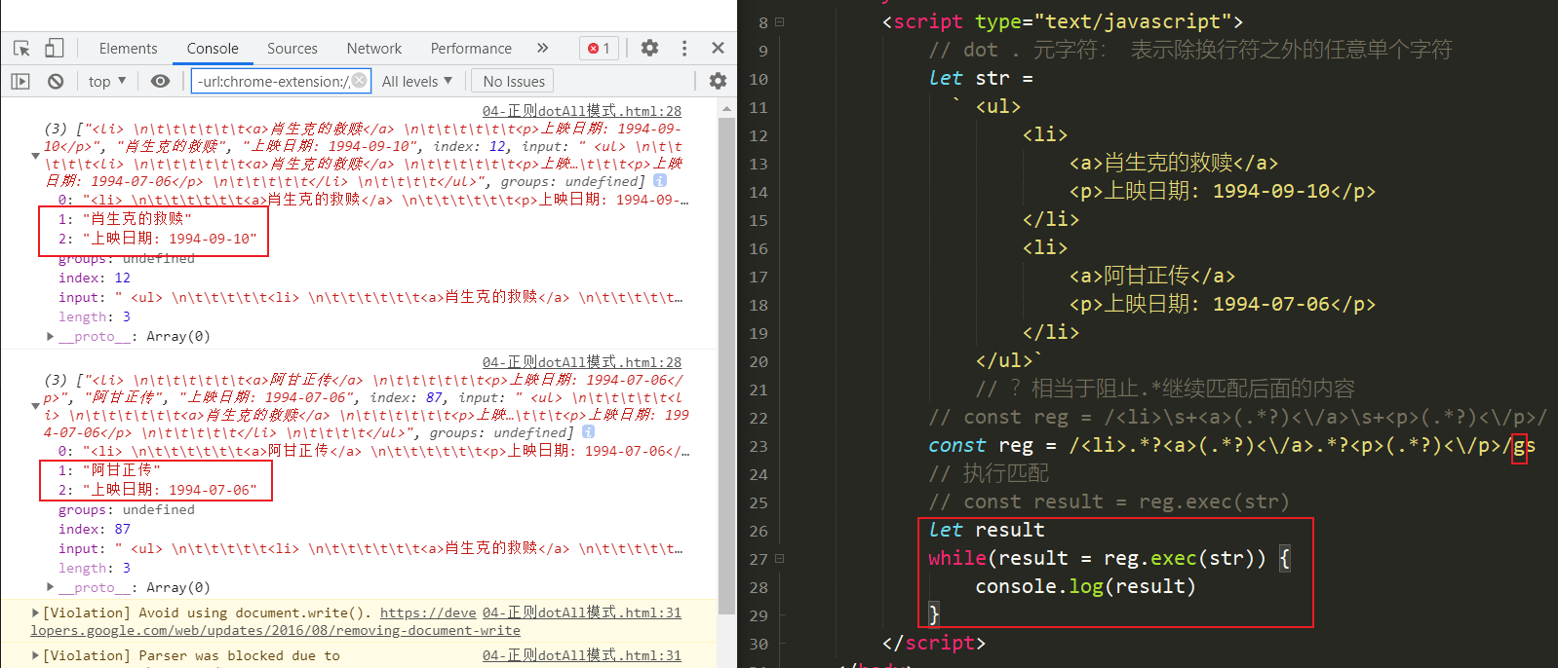
Task: Click the length: 3 line of first array
Action: (95, 316)
